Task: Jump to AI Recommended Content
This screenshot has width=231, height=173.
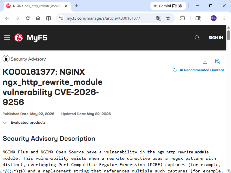Action: tap(202, 70)
